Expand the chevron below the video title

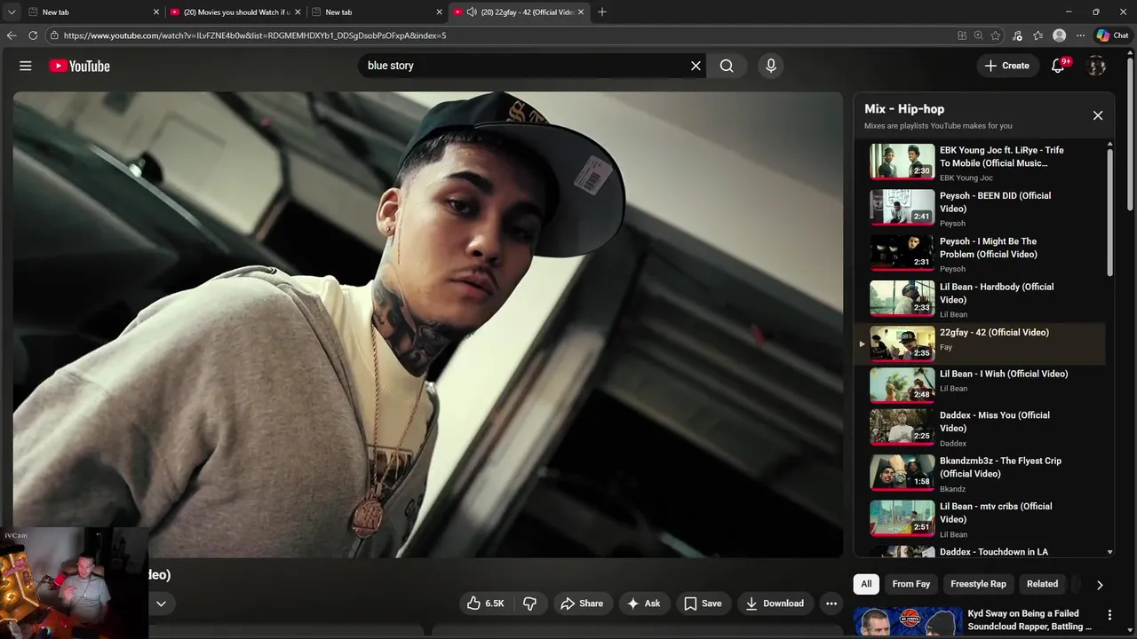pyautogui.click(x=161, y=603)
